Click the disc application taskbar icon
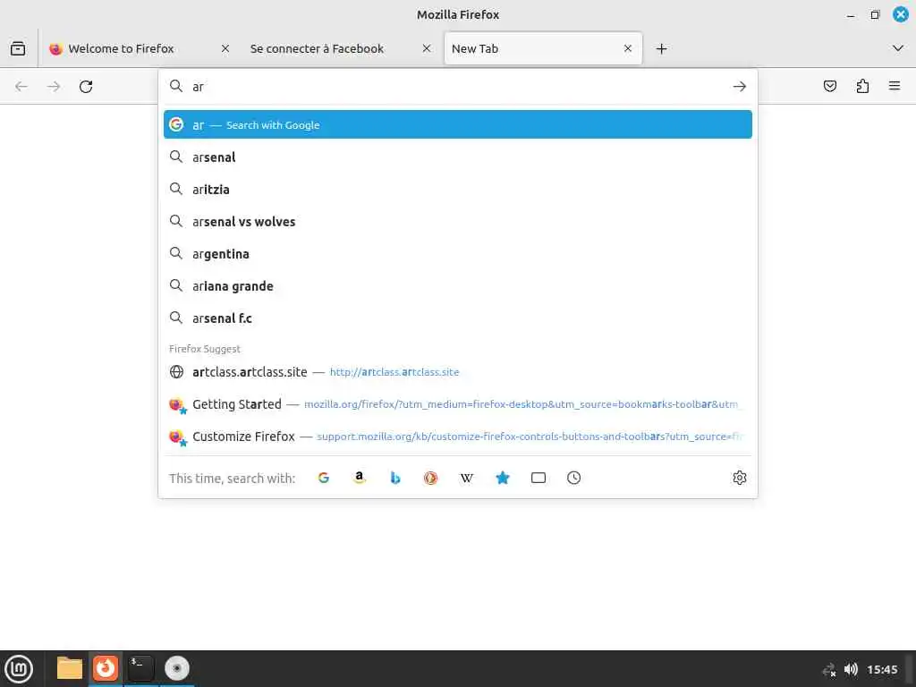Viewport: 916px width, 687px height. tap(176, 668)
